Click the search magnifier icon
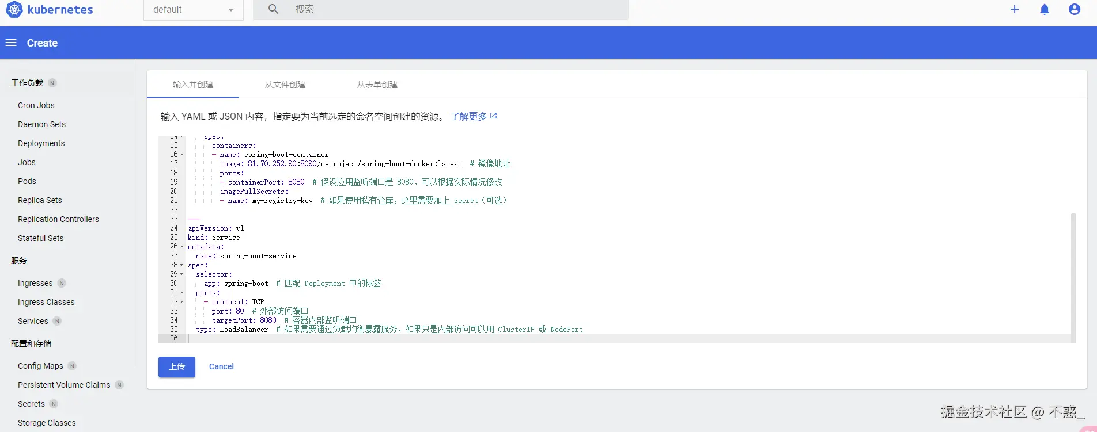1097x432 pixels. point(273,9)
